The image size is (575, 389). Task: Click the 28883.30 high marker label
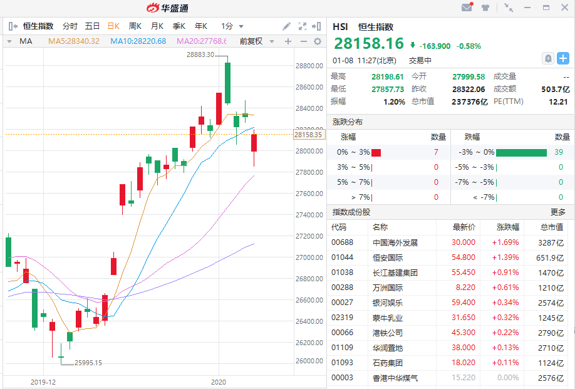[x=200, y=54]
